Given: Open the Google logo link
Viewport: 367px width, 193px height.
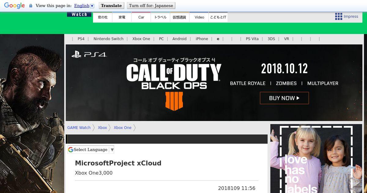Looking at the screenshot, I should [x=14, y=6].
